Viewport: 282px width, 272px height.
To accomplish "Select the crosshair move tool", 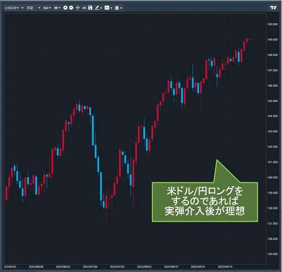I will pyautogui.click(x=78, y=8).
